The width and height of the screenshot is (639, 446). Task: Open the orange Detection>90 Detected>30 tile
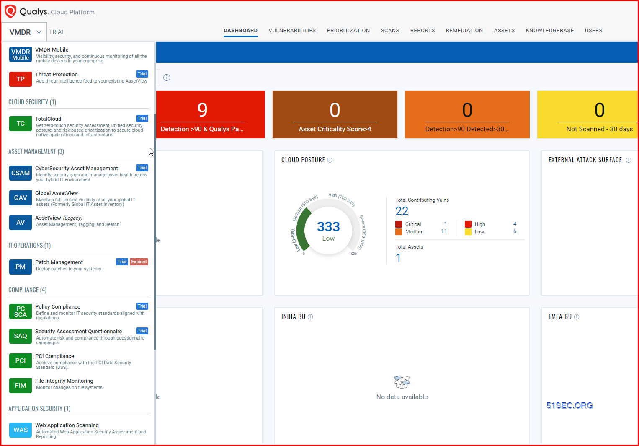pyautogui.click(x=467, y=114)
